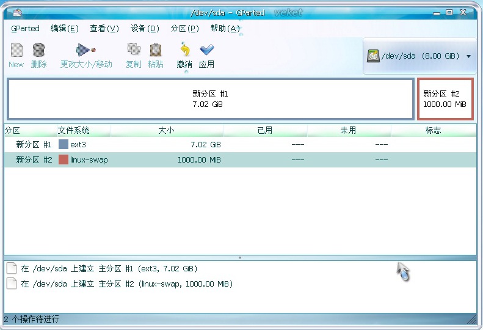Select the 新分区 #2 1000.00 MiB graphical block
The width and height of the screenshot is (483, 330).
tap(445, 99)
